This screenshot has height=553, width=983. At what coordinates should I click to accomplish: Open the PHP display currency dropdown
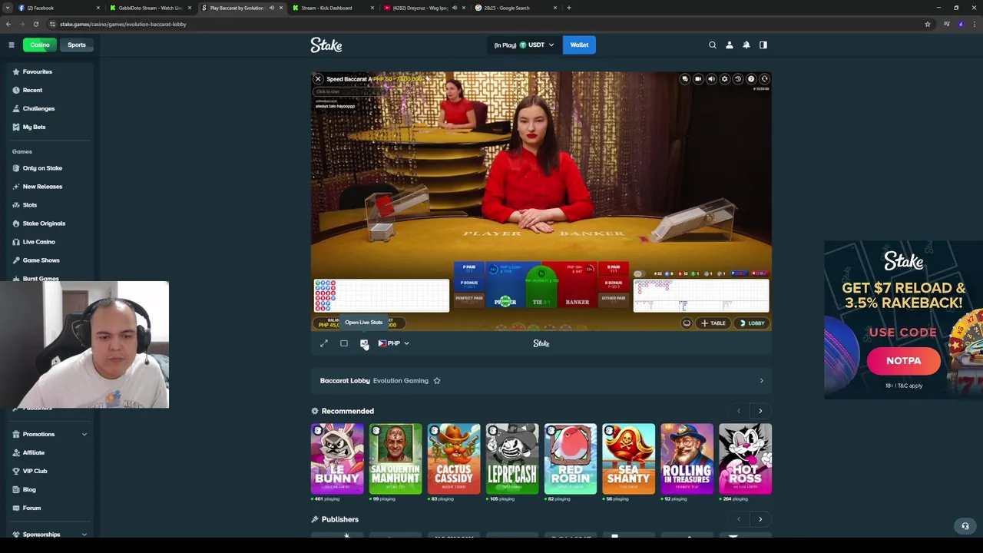(393, 343)
